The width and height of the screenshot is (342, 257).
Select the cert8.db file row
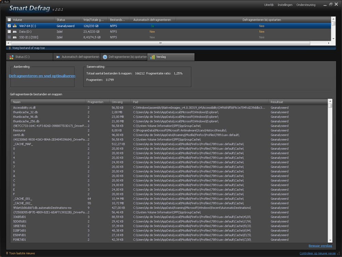169,135
